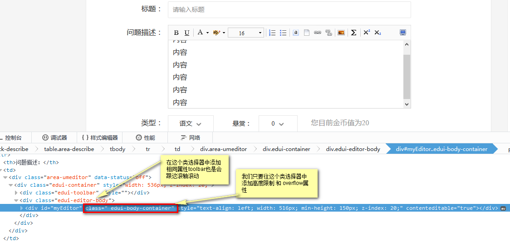
Task: Select the th 问题描述 row in DOM tree
Action: tap(31, 162)
